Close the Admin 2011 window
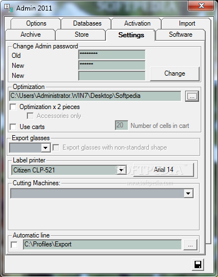 click(x=201, y=6)
